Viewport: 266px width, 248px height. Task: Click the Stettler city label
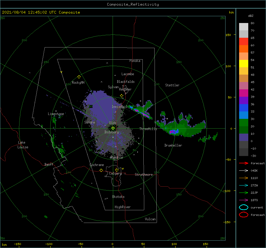click(x=172, y=85)
